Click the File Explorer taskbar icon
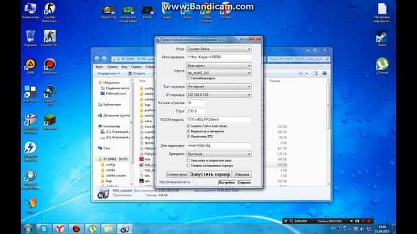Screen dimensions: 417x234 click(x=109, y=229)
